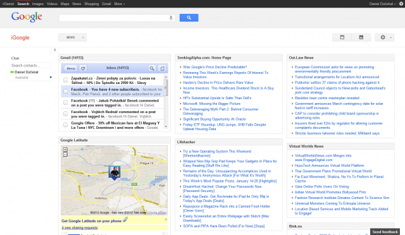
Task: Select Videos in the top bar
Action: click(52, 4)
